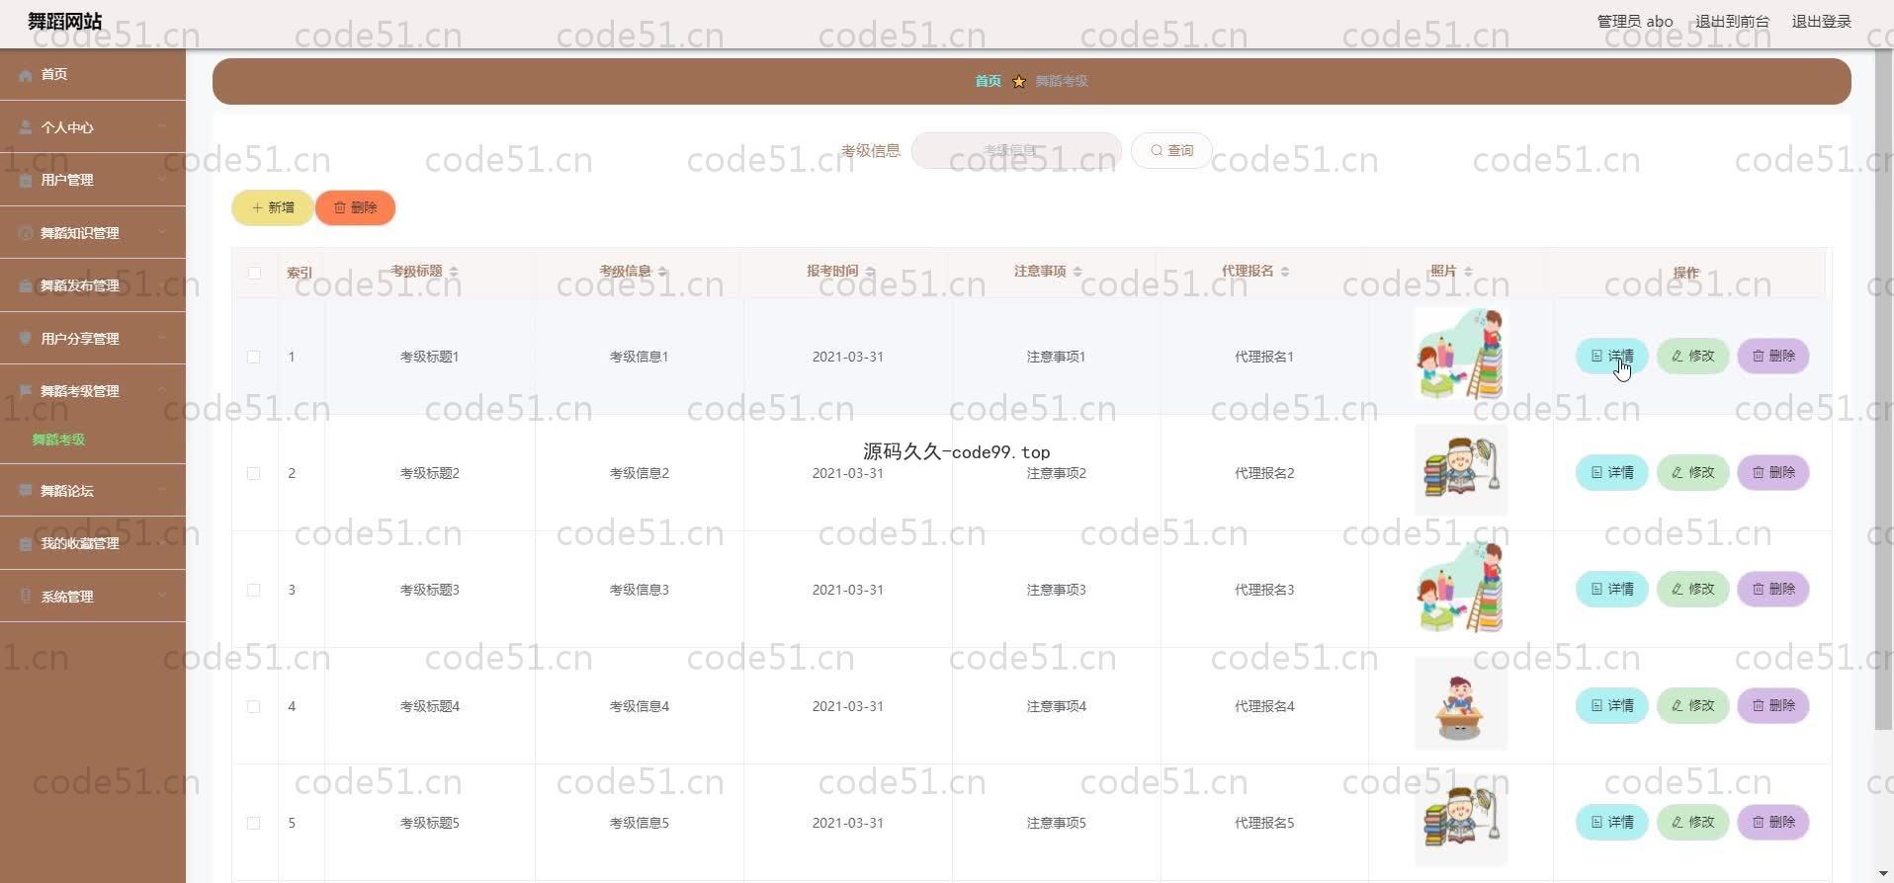Tick the checkbox for row 考级标题2
The width and height of the screenshot is (1894, 883).
point(254,473)
